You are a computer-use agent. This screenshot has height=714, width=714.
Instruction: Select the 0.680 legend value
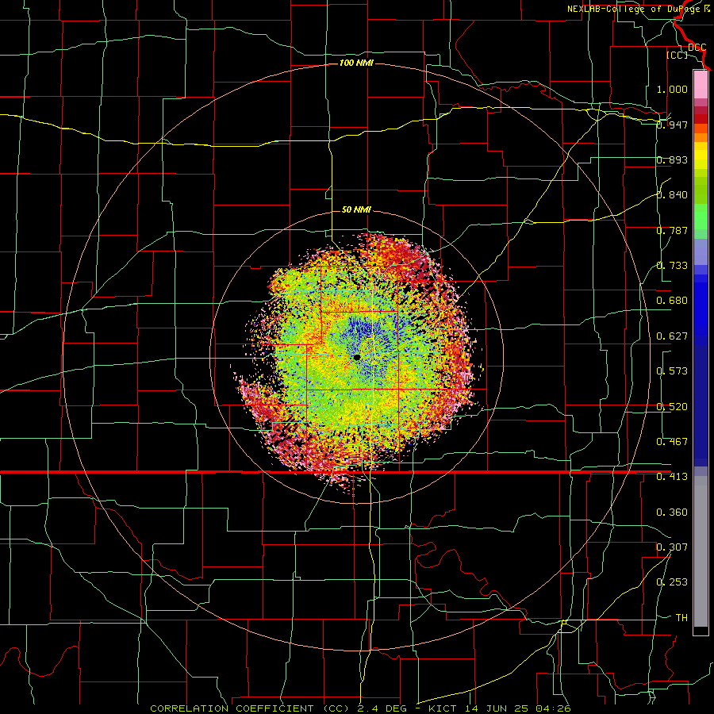(x=672, y=301)
